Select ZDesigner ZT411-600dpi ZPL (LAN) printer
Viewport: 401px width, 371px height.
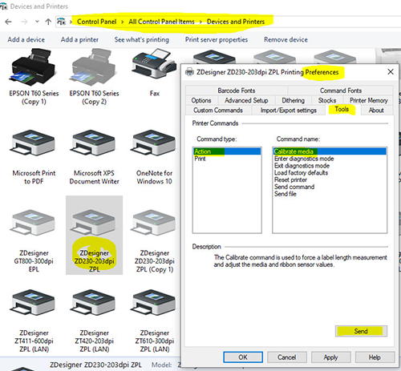(34, 321)
